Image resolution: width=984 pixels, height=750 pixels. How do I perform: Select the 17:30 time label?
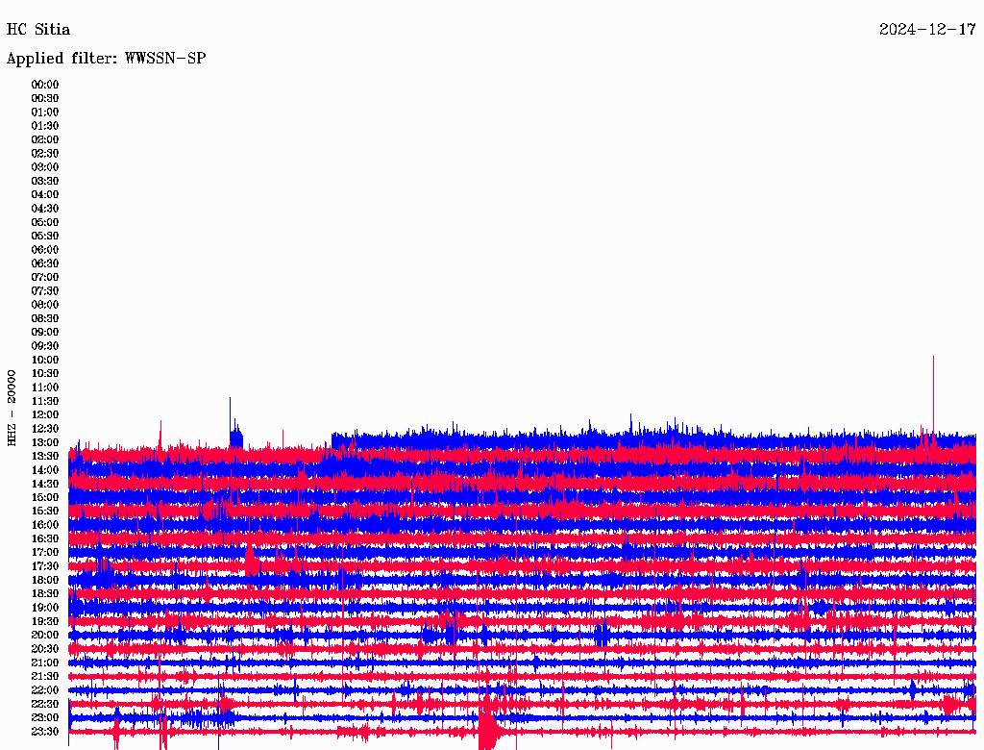(45, 566)
